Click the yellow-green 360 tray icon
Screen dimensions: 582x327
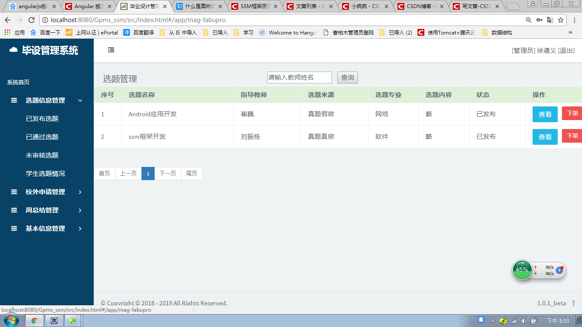click(x=503, y=321)
